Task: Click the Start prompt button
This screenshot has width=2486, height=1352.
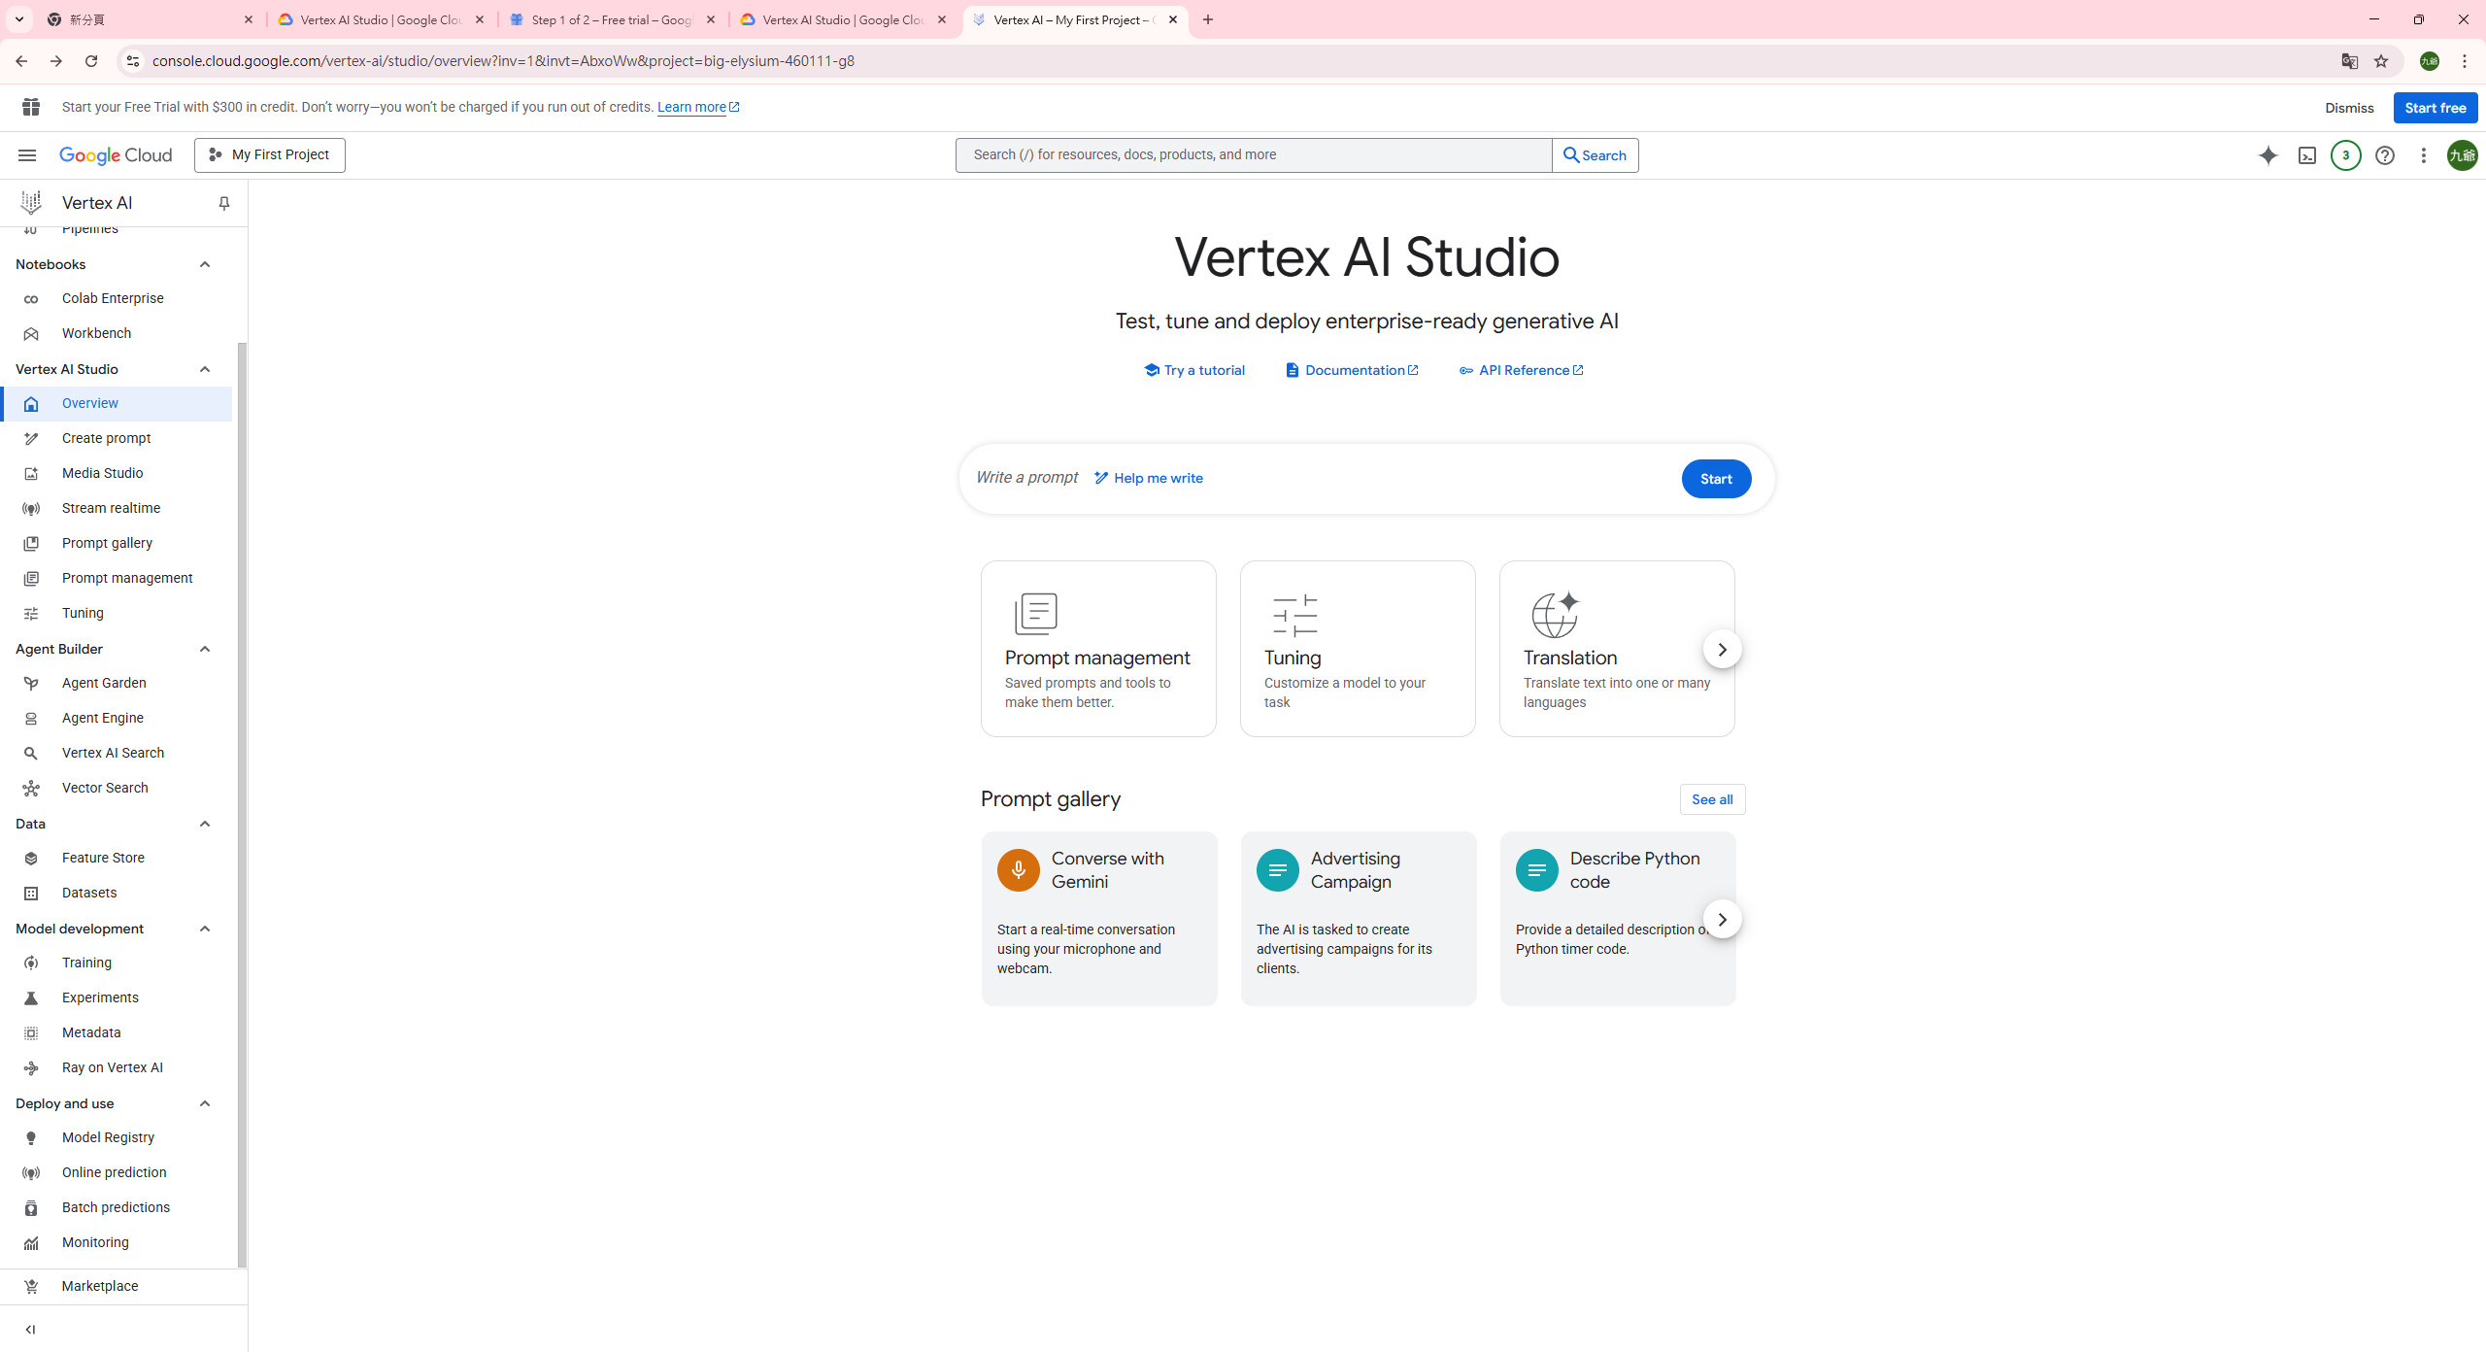Action: pyautogui.click(x=1715, y=479)
